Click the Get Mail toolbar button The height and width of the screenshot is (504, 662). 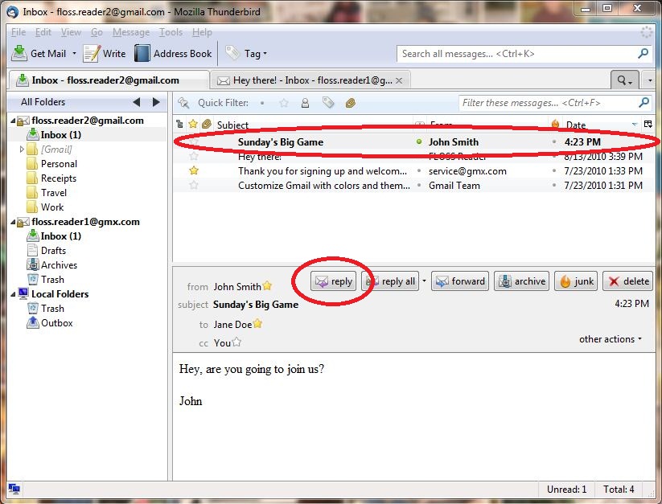pyautogui.click(x=40, y=54)
